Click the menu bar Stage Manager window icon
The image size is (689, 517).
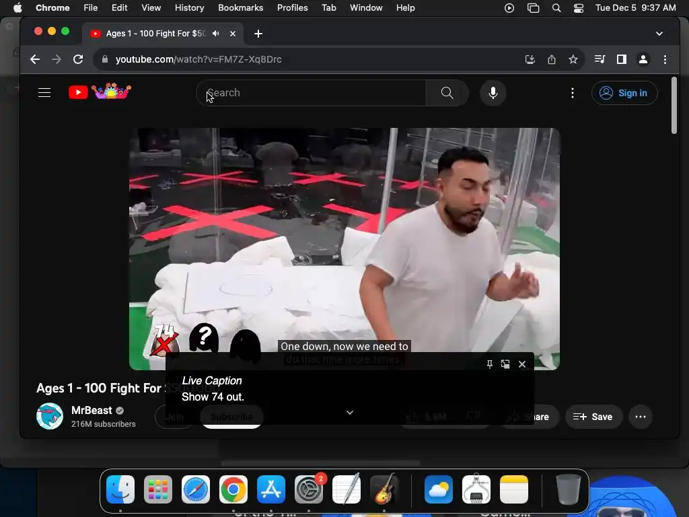[533, 8]
